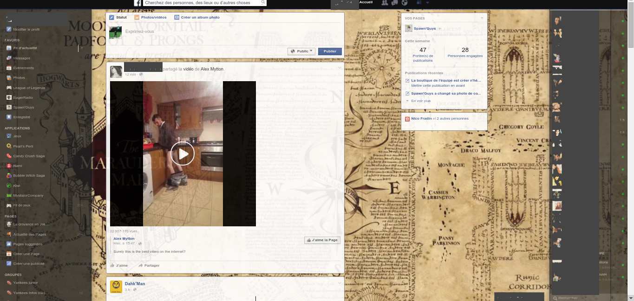
Task: Click the Dahk'Man post author link
Action: tap(135, 283)
